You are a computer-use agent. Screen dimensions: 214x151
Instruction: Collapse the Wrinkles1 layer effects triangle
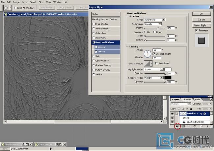[201, 113]
